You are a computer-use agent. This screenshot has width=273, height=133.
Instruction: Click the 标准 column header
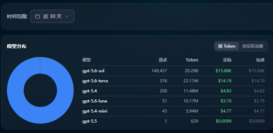point(260,60)
